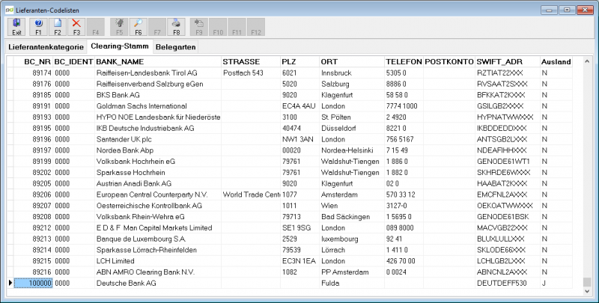
Task: Click the BC_NR column header
Action: (x=33, y=62)
